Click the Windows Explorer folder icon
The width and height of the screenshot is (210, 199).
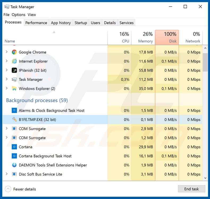tap(14, 88)
